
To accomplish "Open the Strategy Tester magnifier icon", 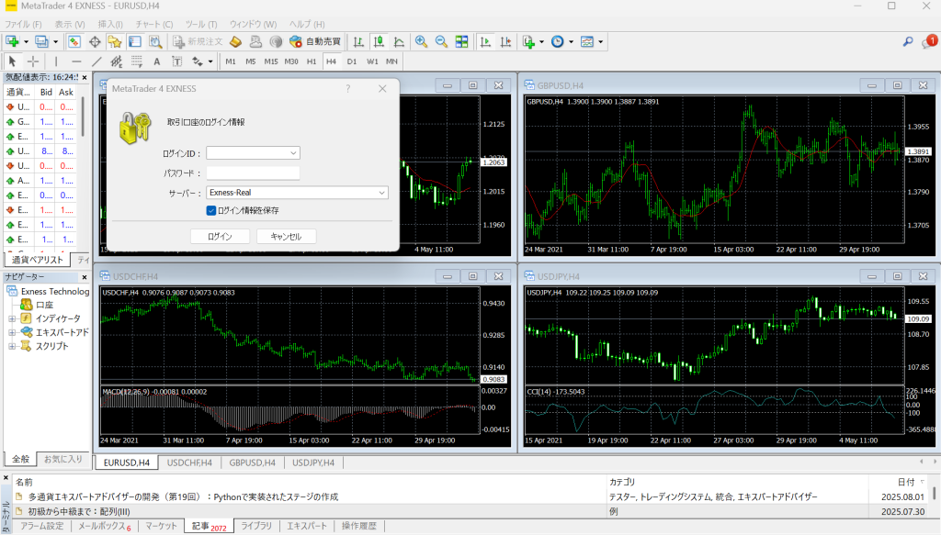I will (155, 41).
